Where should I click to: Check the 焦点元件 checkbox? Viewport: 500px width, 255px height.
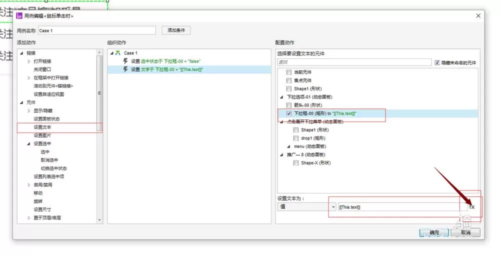tap(289, 80)
